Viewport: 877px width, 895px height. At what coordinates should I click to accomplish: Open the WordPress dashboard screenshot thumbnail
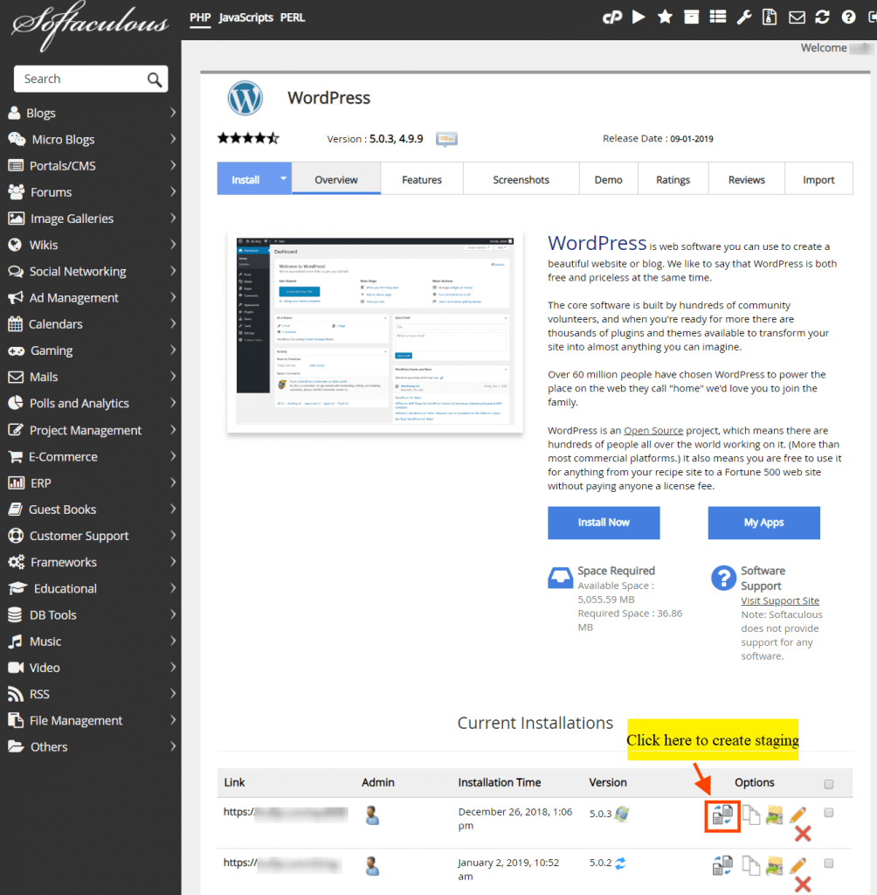(375, 331)
